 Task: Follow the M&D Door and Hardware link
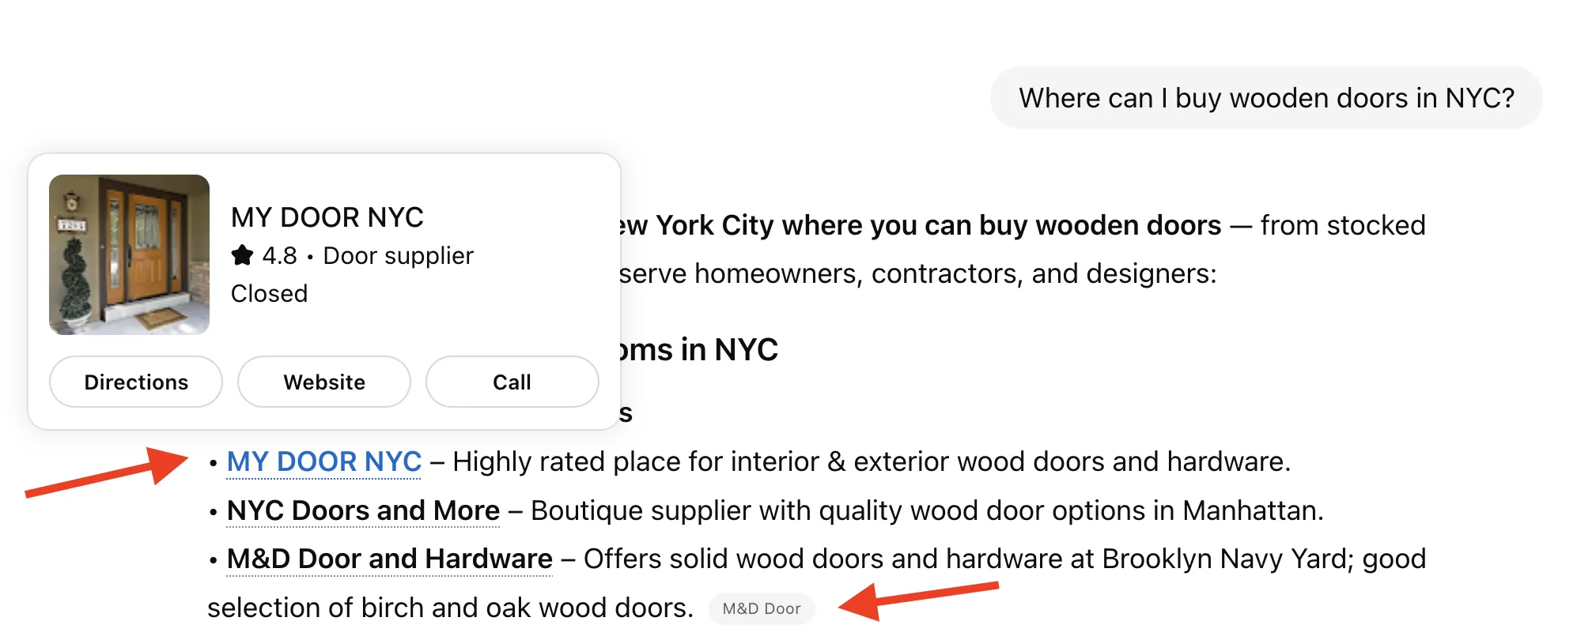[x=389, y=559]
